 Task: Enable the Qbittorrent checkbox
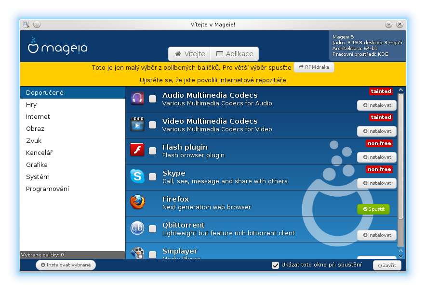pyautogui.click(x=153, y=229)
